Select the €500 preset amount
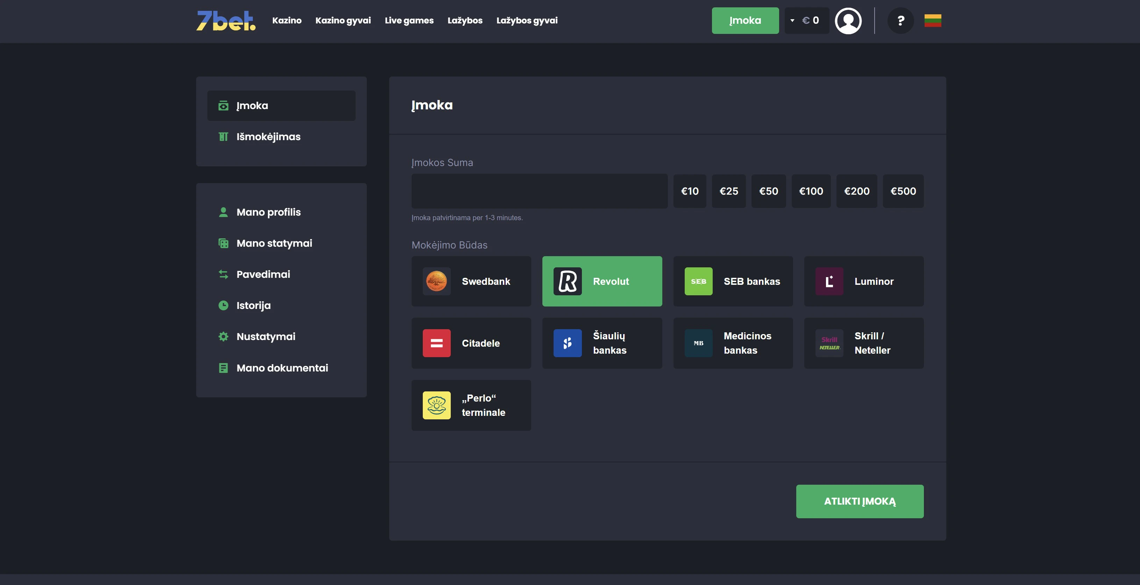The height and width of the screenshot is (585, 1140). [x=903, y=191]
